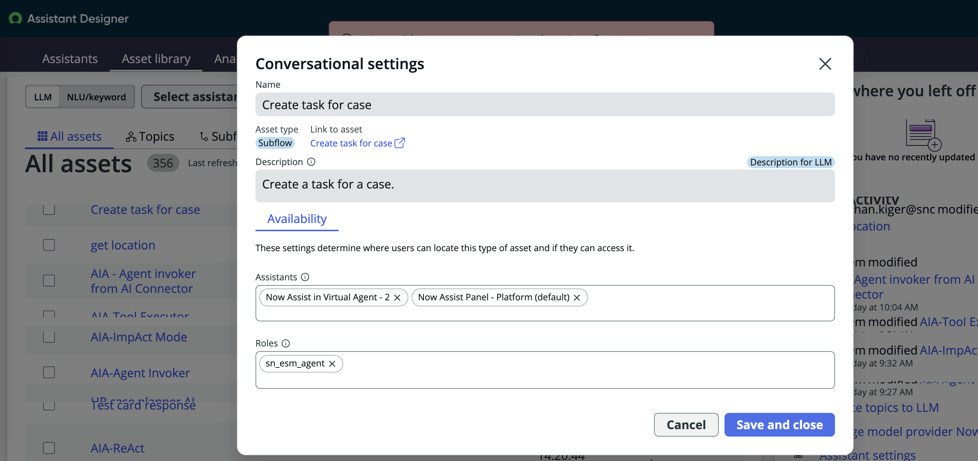Image resolution: width=978 pixels, height=461 pixels.
Task: Click the All assets grid icon
Action: pos(42,136)
